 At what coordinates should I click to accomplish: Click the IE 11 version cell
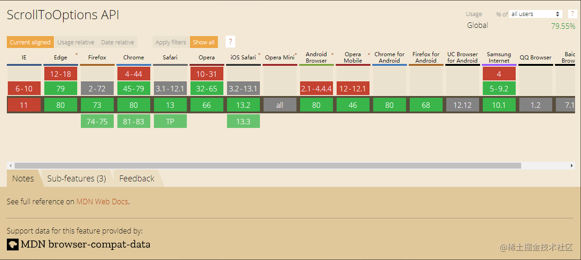click(24, 105)
